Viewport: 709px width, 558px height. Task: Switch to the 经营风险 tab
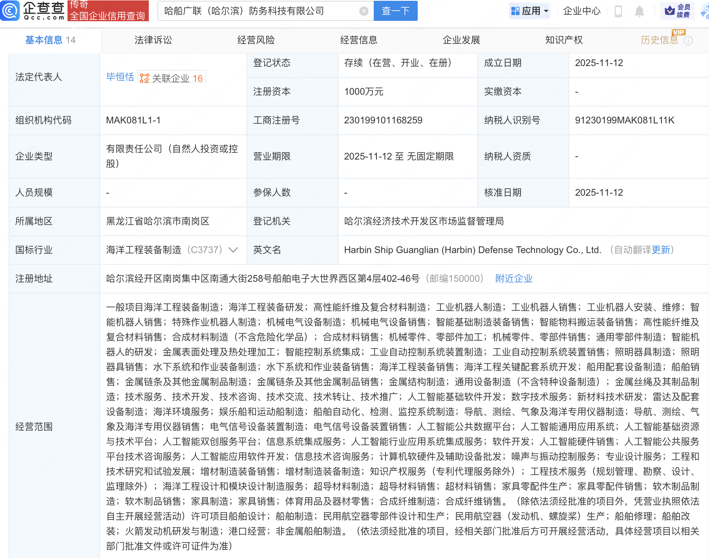click(x=256, y=40)
